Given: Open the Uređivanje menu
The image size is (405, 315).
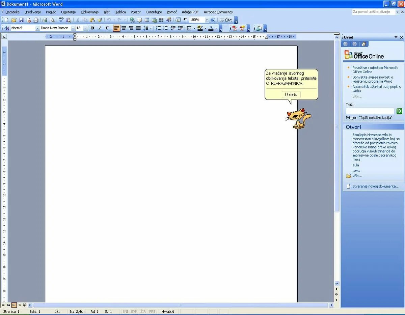Looking at the screenshot, I should [x=33, y=12].
